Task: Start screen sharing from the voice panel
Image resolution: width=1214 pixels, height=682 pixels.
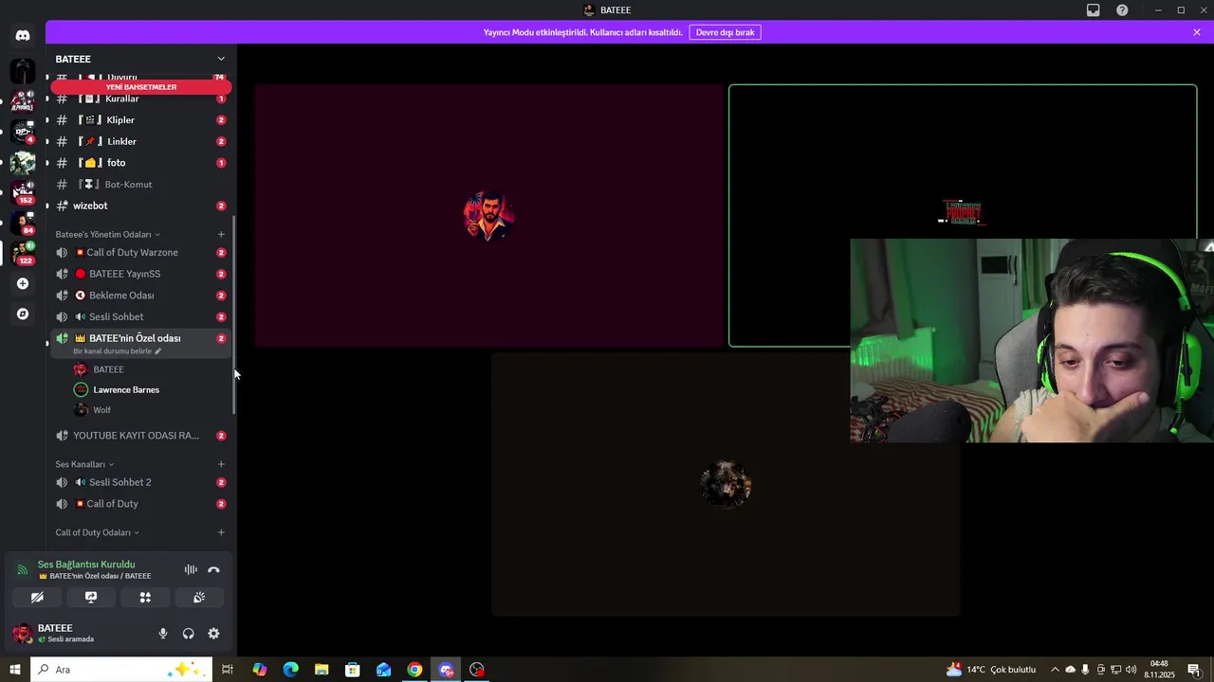Action: pyautogui.click(x=91, y=598)
